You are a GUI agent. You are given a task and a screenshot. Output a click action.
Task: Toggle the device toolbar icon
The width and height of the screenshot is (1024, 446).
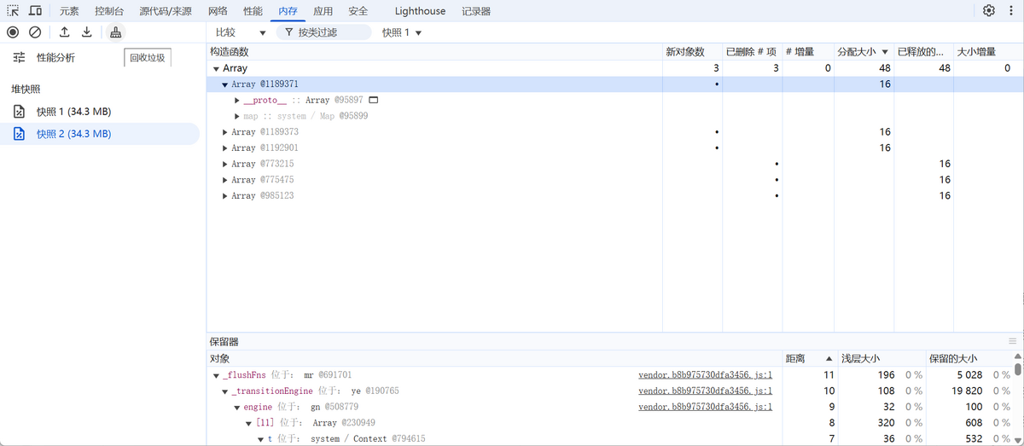35,11
